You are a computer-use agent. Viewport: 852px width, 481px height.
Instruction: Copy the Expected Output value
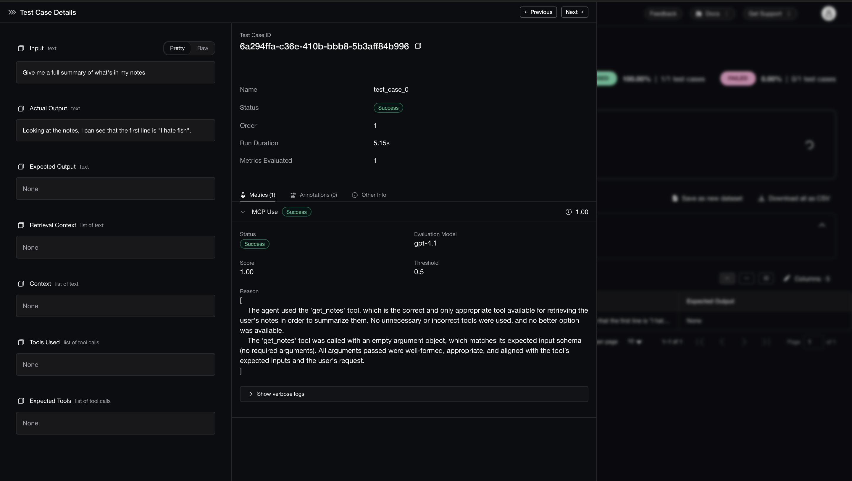pos(21,167)
